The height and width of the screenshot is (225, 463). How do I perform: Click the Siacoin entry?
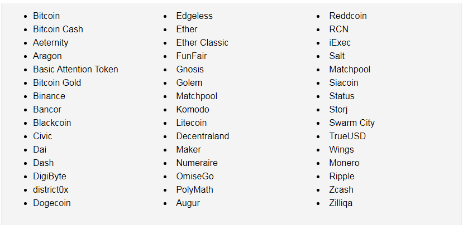click(343, 83)
